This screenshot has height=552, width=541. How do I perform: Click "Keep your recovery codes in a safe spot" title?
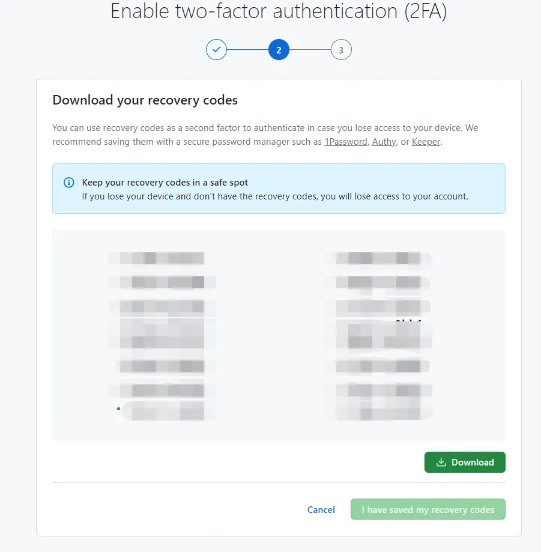[x=165, y=183]
